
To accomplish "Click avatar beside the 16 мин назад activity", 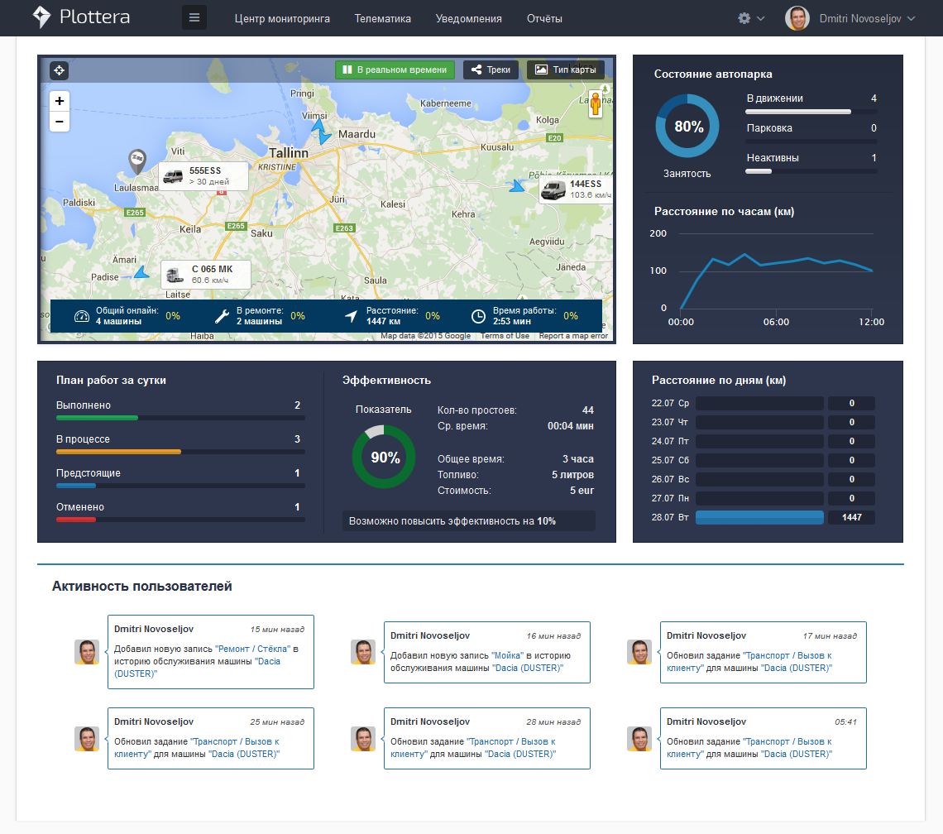I will (362, 652).
